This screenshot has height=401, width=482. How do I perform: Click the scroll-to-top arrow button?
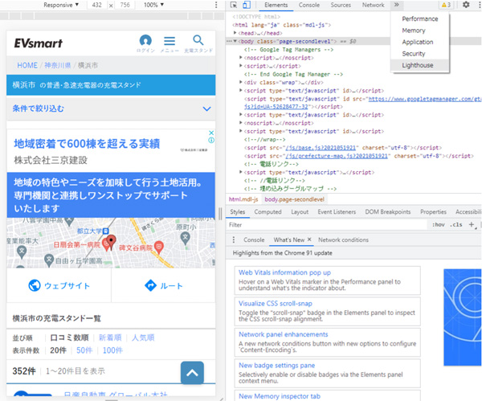[192, 373]
